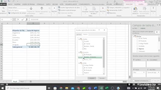Check the Nombre_Producto checkbox

[83, 57]
